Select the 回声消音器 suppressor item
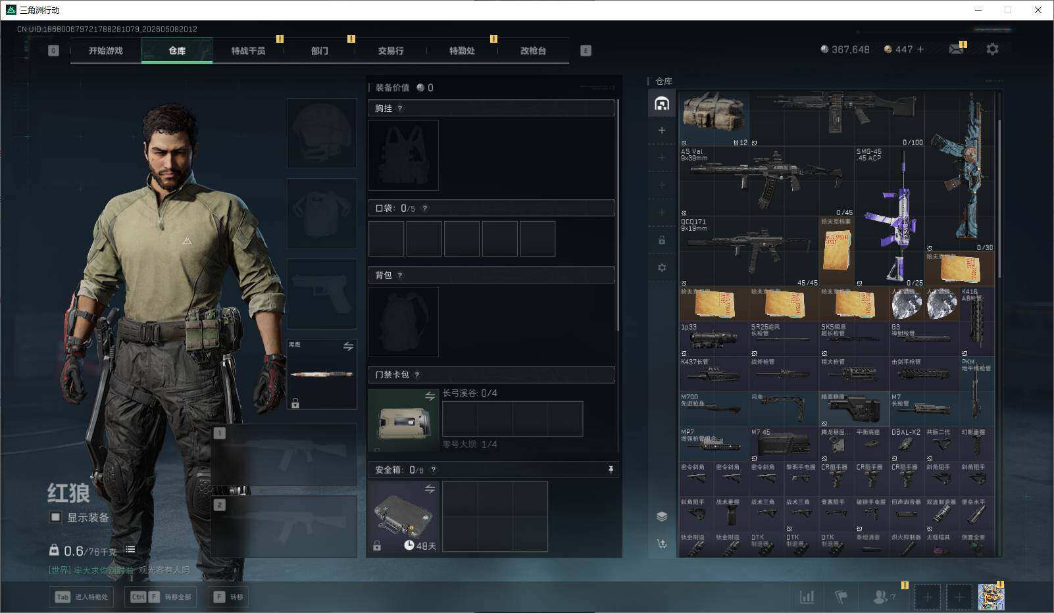The image size is (1054, 613). click(x=906, y=514)
